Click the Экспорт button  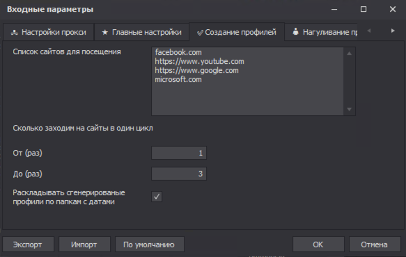click(29, 244)
